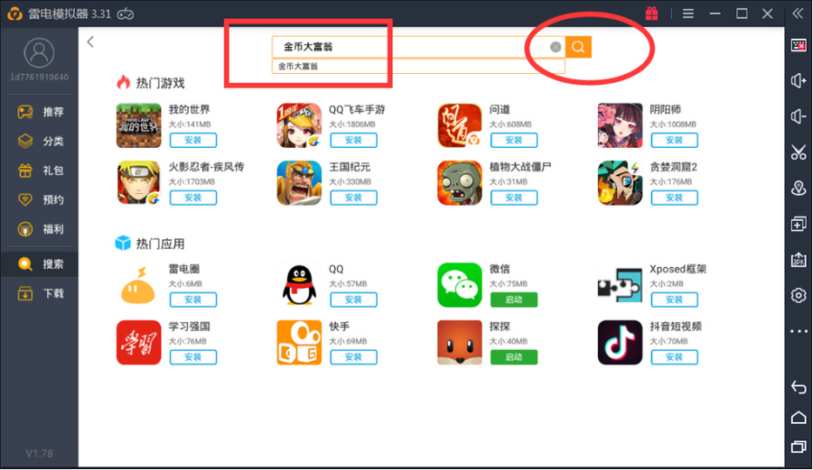Open the 抖音短视频 app thumbnail
The image size is (813, 470).
click(620, 343)
